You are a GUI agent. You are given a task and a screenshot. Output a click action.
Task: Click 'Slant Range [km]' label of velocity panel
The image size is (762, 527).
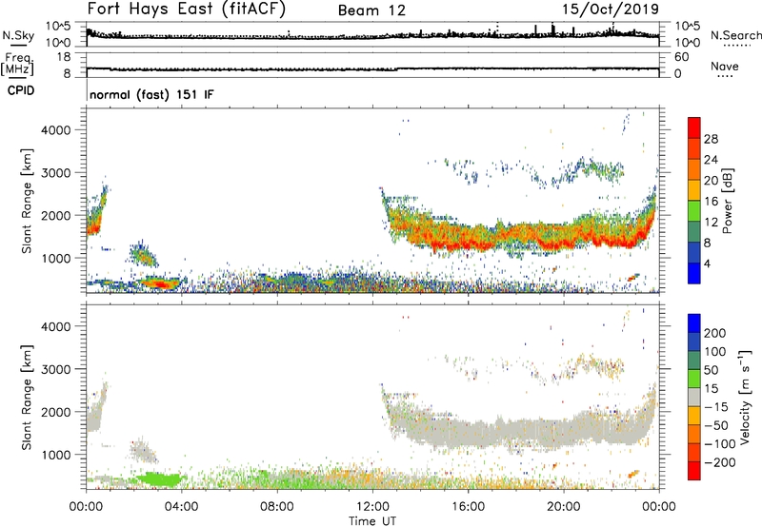(27, 398)
